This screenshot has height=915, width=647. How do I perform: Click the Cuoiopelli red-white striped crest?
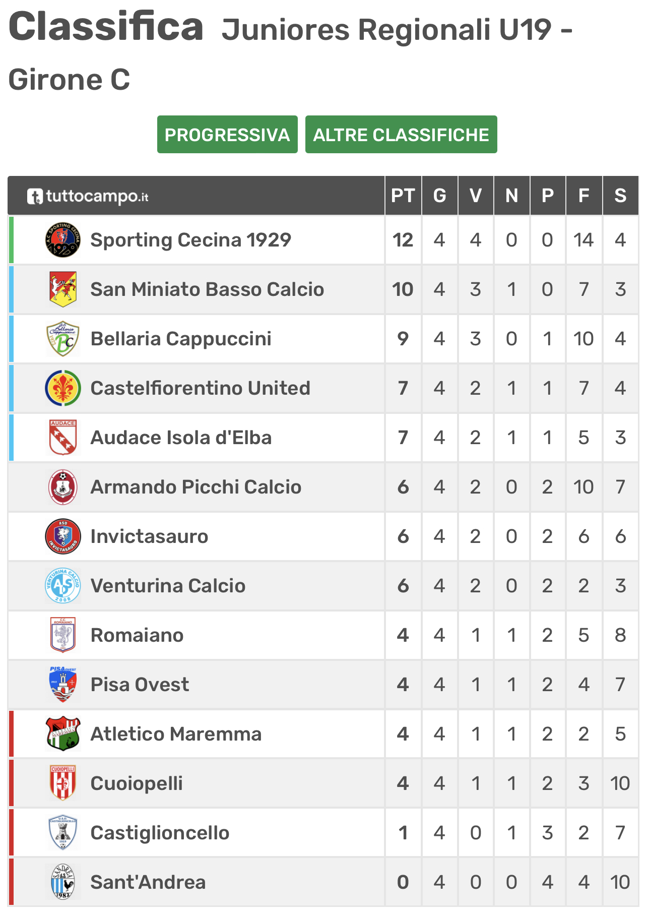coord(62,783)
